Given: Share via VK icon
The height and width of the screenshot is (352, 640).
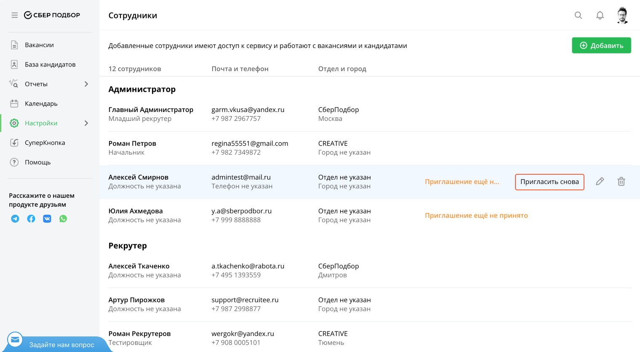Looking at the screenshot, I should pyautogui.click(x=47, y=219).
